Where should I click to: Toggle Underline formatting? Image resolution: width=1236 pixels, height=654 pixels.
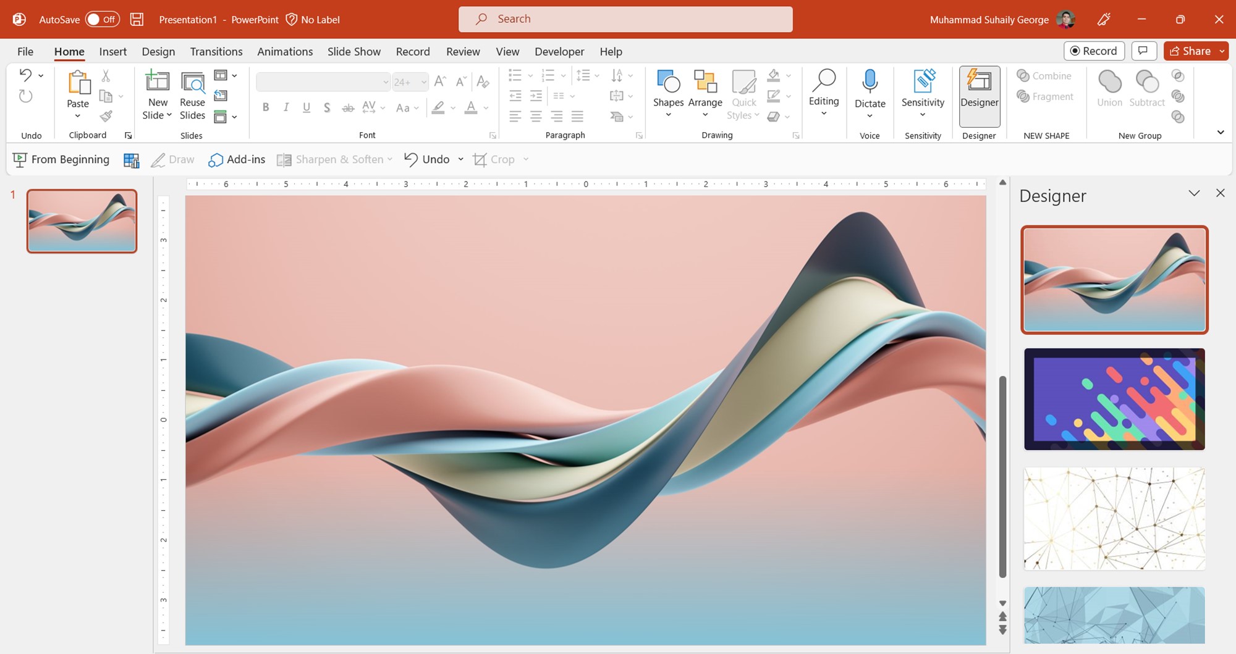click(x=307, y=107)
